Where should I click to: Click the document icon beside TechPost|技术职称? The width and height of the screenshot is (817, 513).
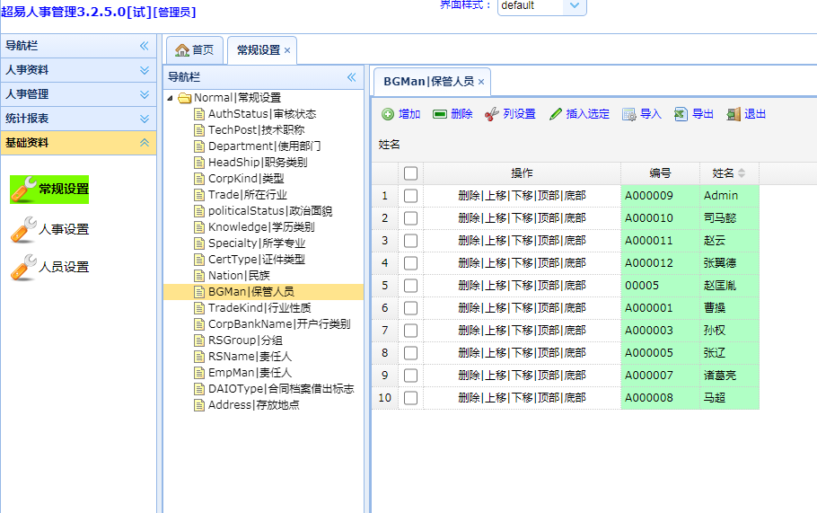tap(199, 130)
